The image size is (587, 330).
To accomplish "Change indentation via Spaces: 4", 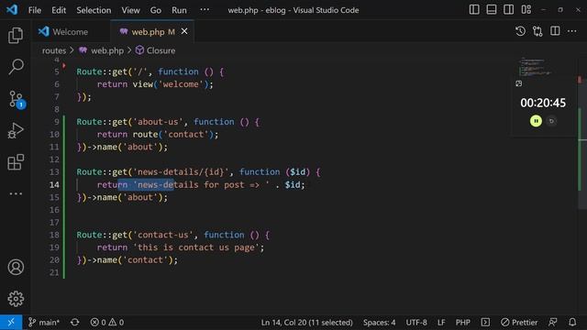I will [x=379, y=322].
